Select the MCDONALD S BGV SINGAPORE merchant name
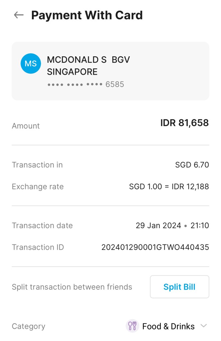Screen dimensions: 221x341 [x=88, y=66]
